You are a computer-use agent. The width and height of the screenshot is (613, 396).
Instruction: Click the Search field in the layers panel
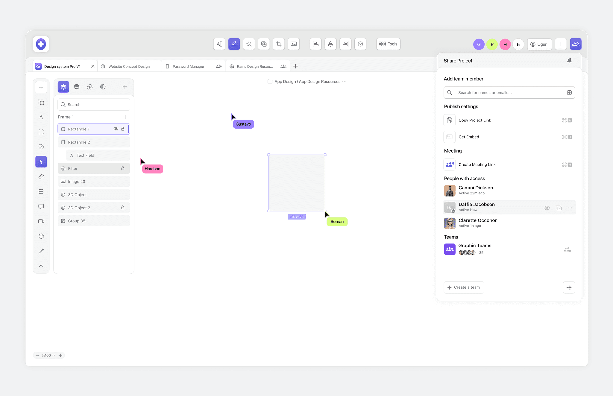pyautogui.click(x=93, y=104)
